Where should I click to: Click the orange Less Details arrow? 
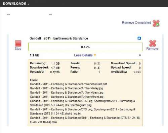click(95, 55)
